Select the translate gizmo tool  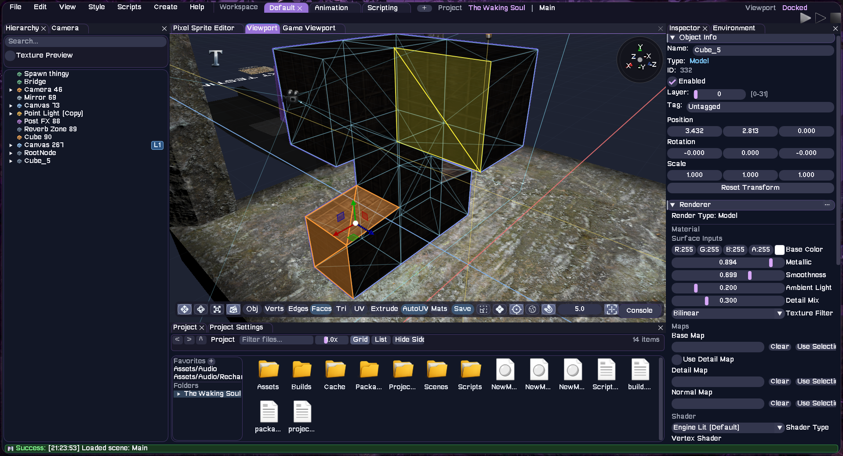click(x=184, y=309)
